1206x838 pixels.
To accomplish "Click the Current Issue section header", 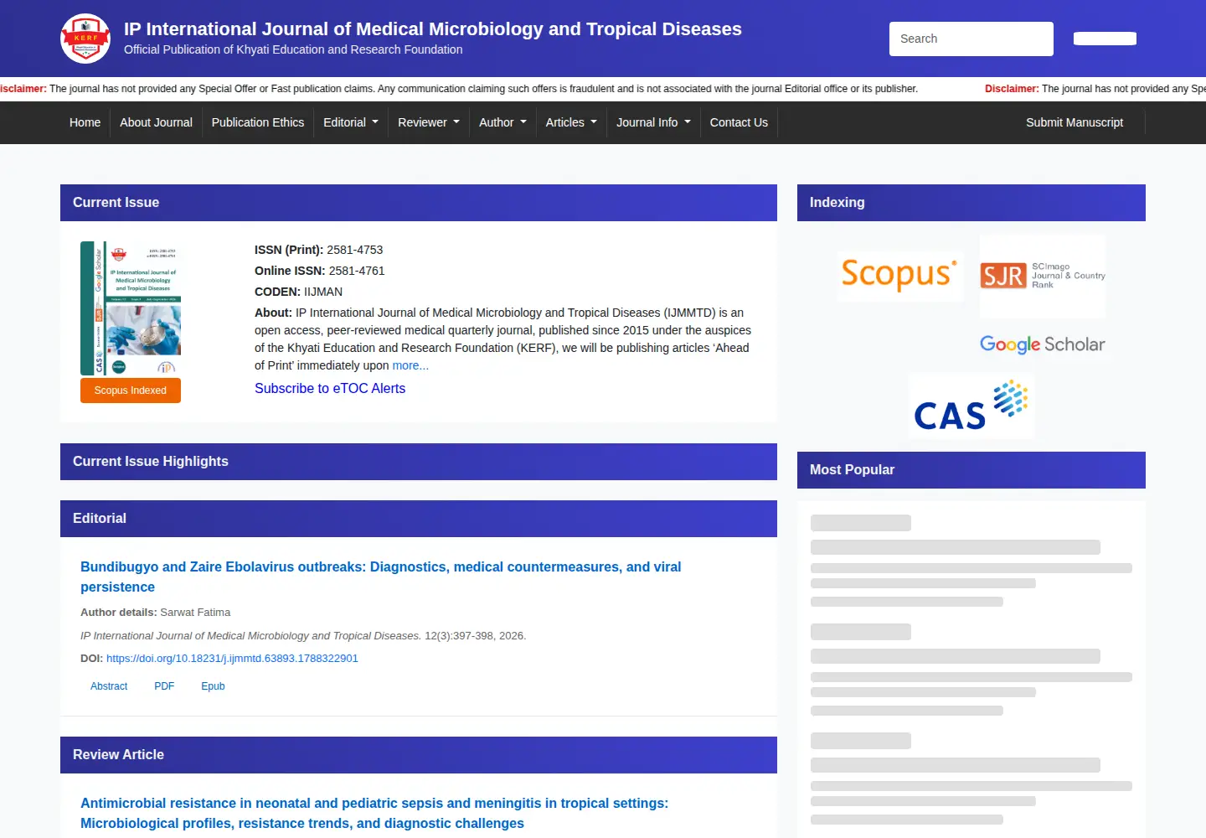I will [419, 203].
